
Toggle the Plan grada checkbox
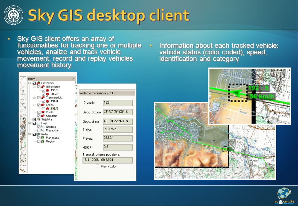[x=39, y=138]
